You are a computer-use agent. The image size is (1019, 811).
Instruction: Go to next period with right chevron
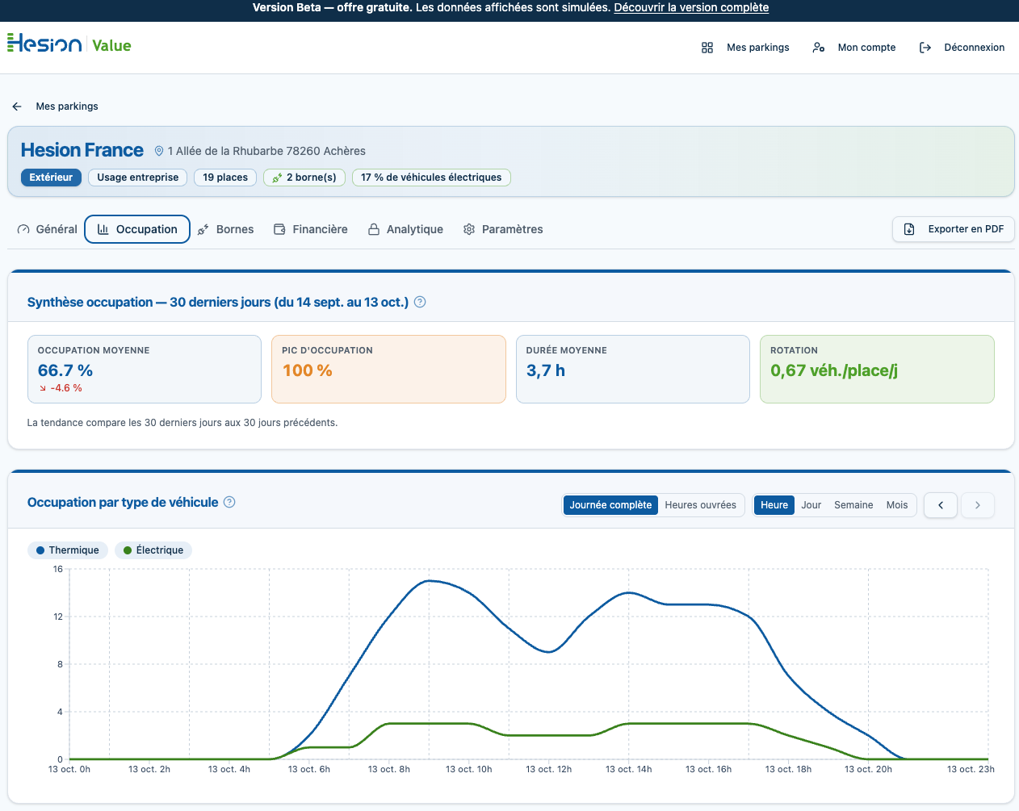pos(978,505)
